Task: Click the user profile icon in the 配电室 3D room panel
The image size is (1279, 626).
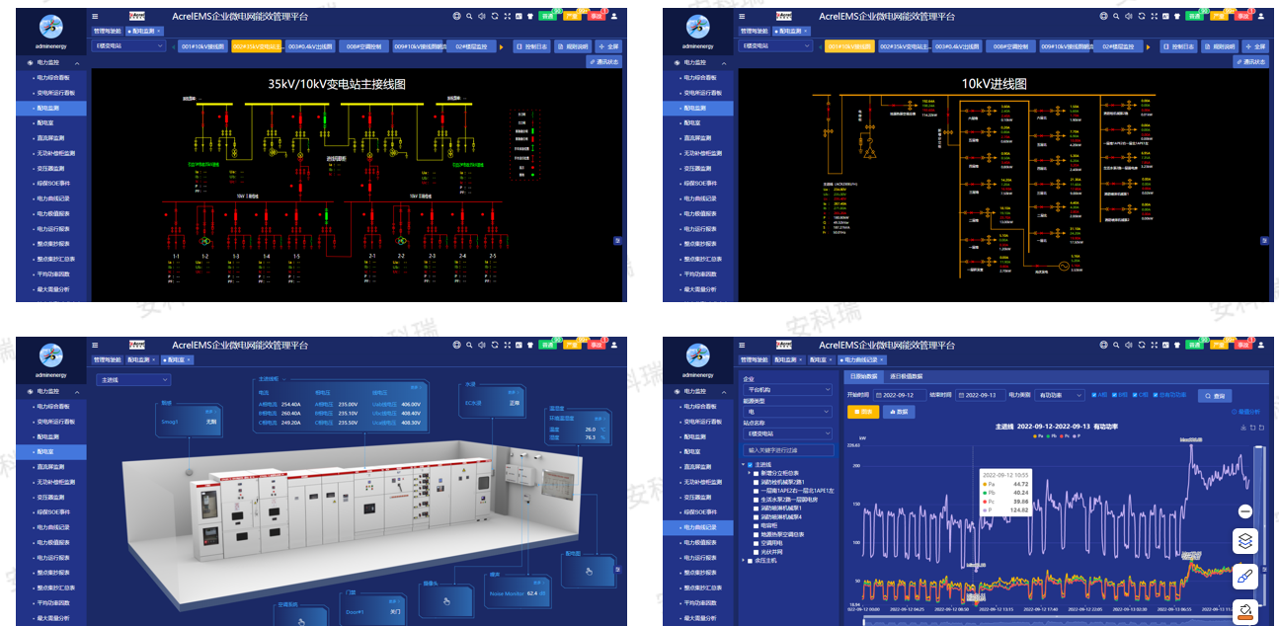Action: (613, 345)
